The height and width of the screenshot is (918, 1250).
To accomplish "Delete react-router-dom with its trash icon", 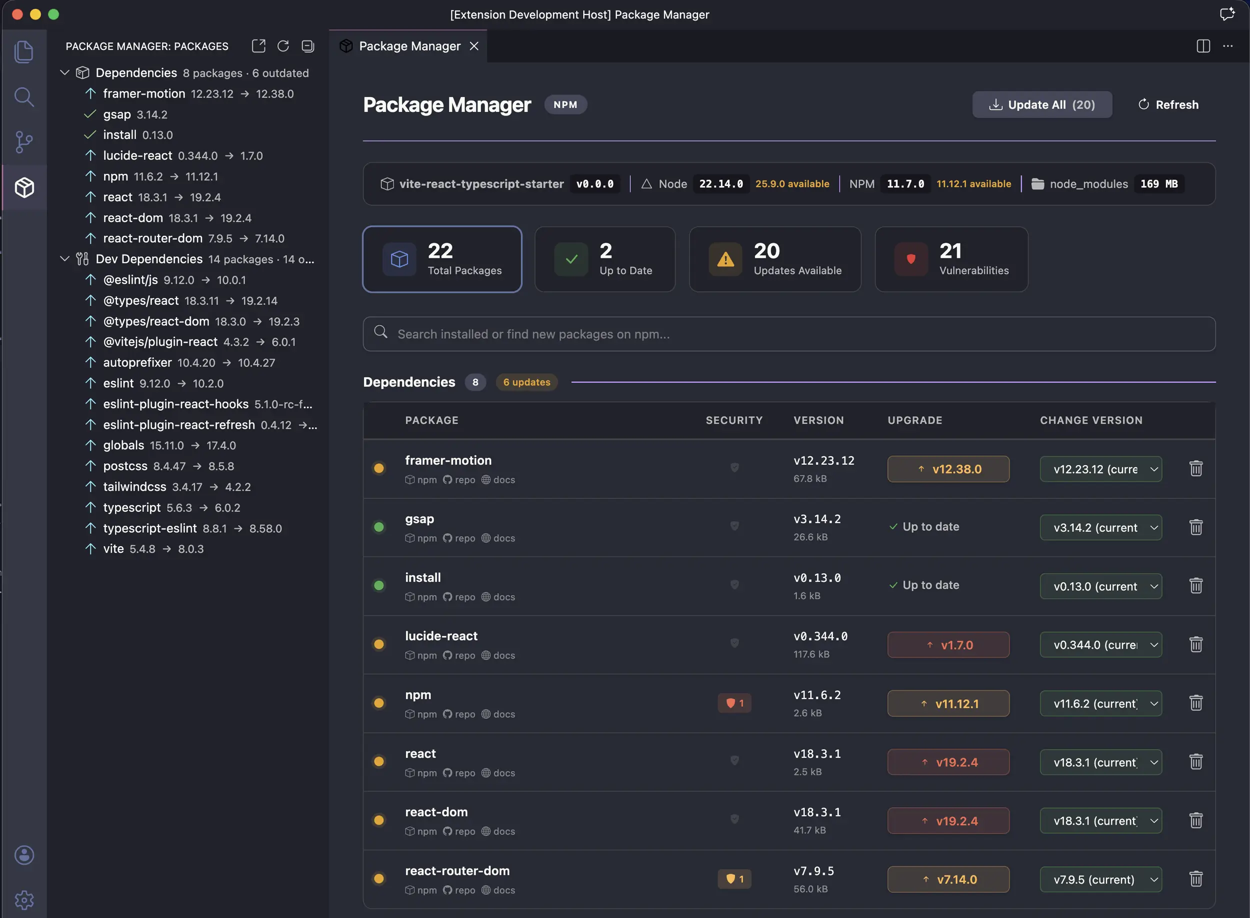I will coord(1196,879).
